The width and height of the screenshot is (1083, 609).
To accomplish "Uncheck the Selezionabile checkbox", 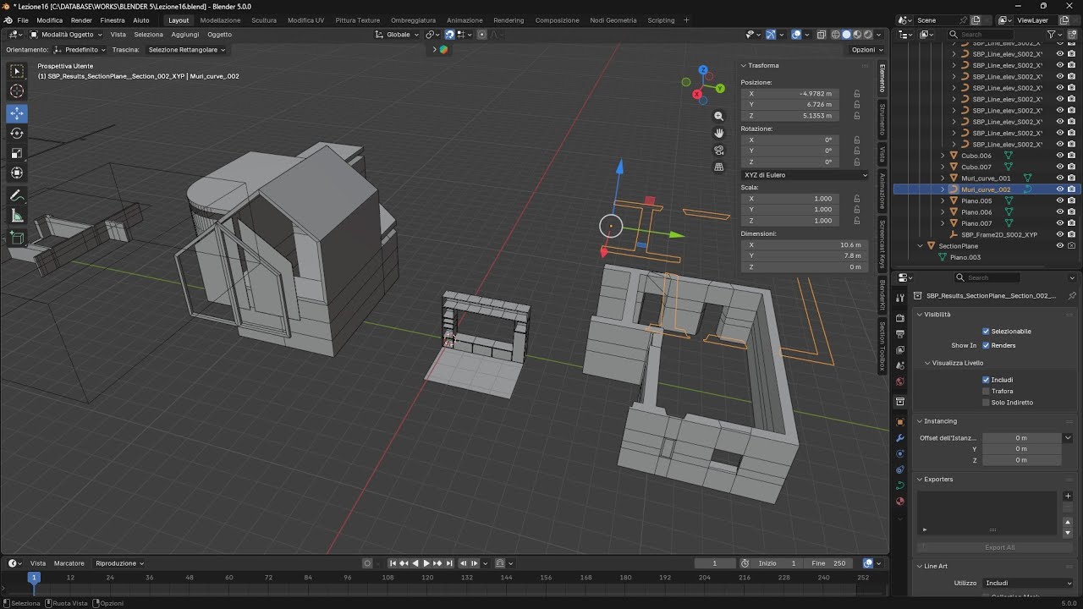I will coord(986,332).
